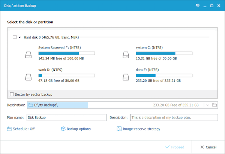225x154 pixels.
Task: Enable Sector by sector backup checkbox
Action: click(12, 94)
